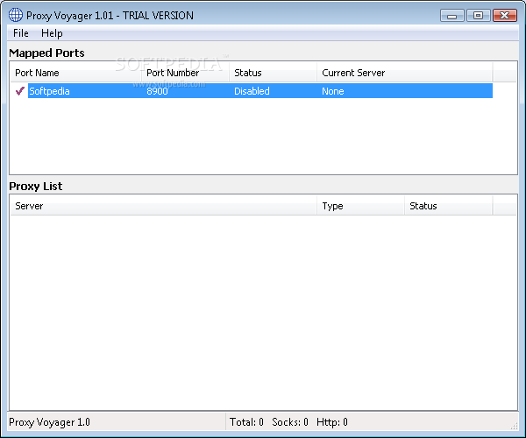526x438 pixels.
Task: Click Http: 0 in status bar
Action: (x=332, y=422)
